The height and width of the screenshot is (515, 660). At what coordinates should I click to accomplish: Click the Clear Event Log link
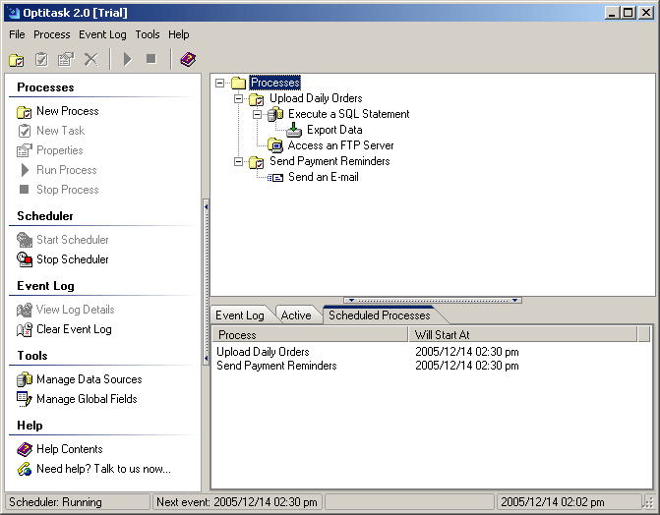(74, 329)
